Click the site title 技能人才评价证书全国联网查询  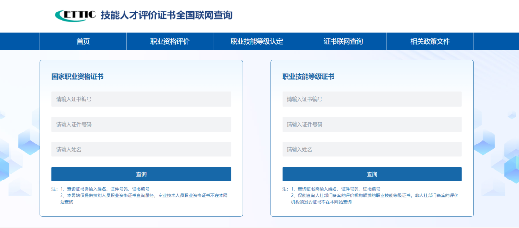166,15
